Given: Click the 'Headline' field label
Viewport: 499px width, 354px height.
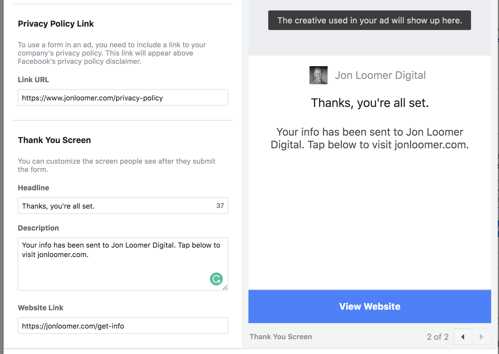Looking at the screenshot, I should tap(33, 188).
